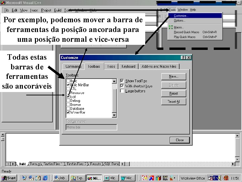Switch to the Commands tab
The height and width of the screenshot is (182, 242).
click(x=73, y=66)
